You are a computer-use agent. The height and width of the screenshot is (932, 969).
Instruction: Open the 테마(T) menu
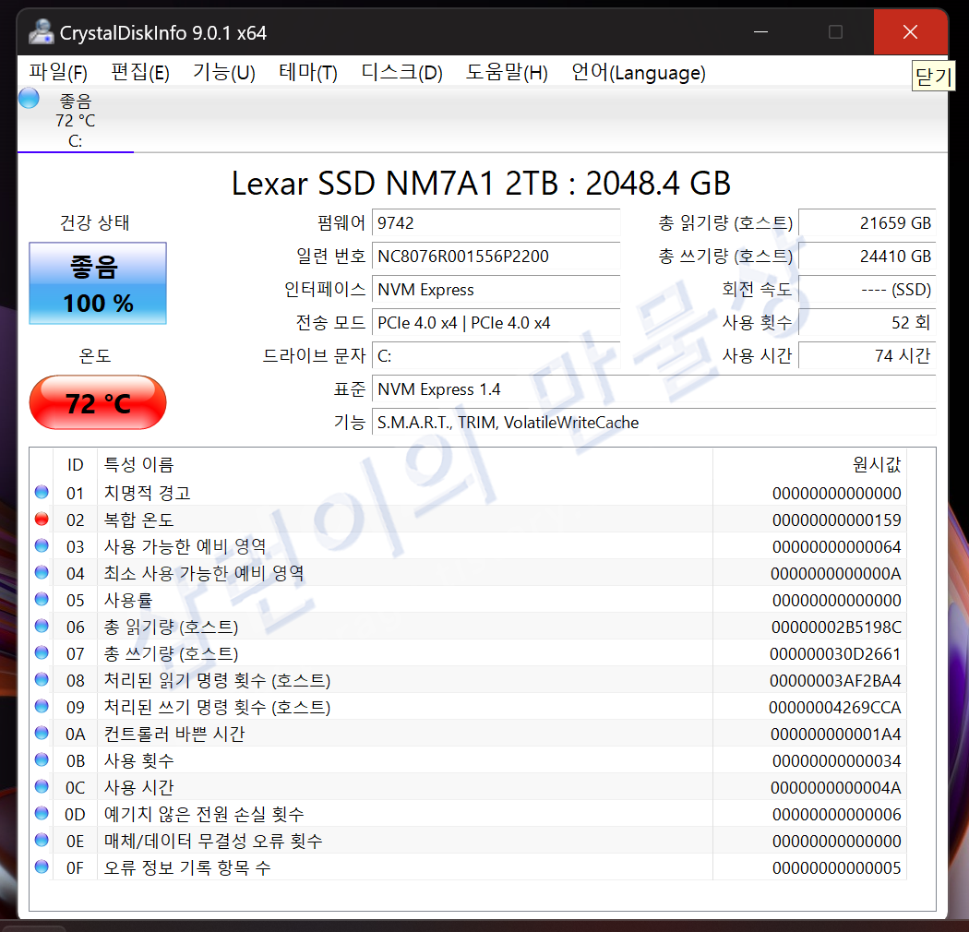tap(307, 72)
